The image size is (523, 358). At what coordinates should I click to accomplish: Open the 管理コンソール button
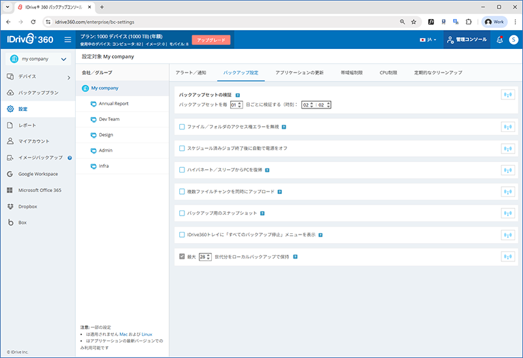467,40
